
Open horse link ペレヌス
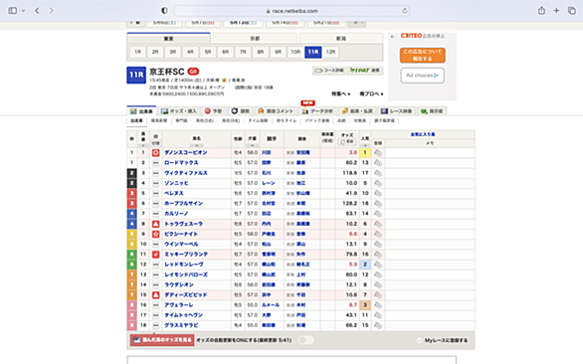point(174,193)
